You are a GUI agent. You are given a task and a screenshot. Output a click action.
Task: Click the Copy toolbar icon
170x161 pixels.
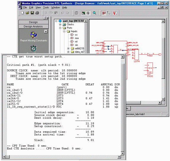(x=51, y=13)
